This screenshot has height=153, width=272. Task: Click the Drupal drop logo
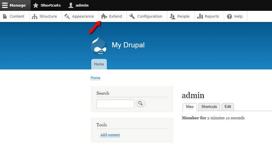tap(99, 46)
